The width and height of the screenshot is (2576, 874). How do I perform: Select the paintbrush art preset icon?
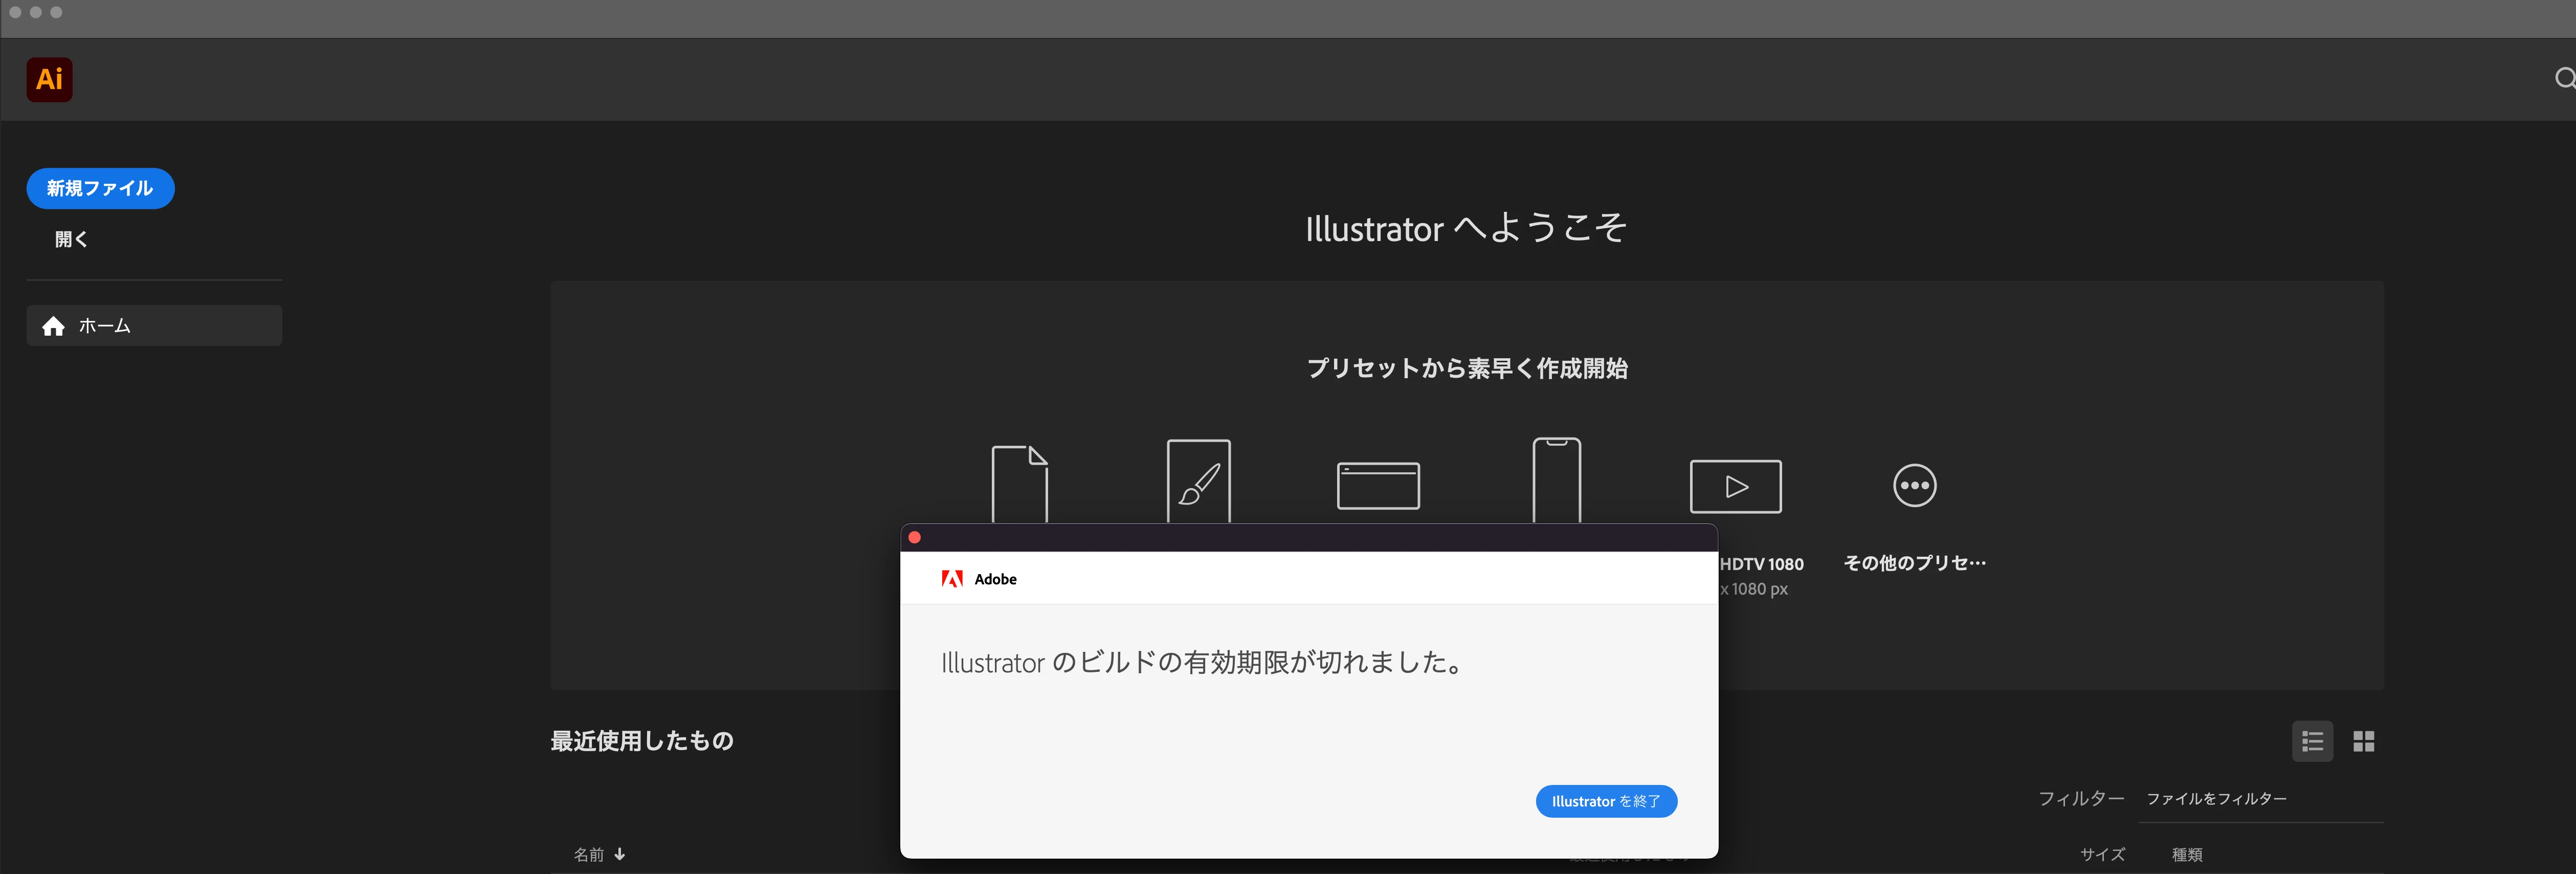click(x=1198, y=481)
